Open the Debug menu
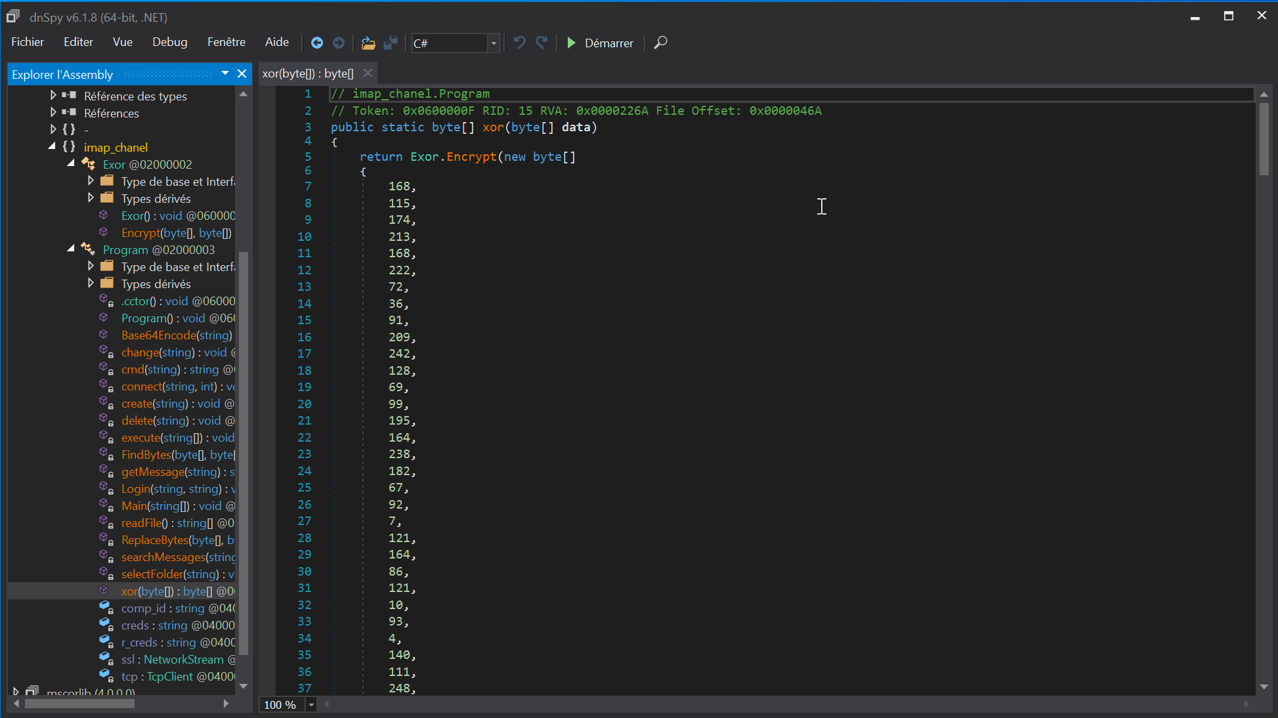Image resolution: width=1278 pixels, height=718 pixels. 170,42
